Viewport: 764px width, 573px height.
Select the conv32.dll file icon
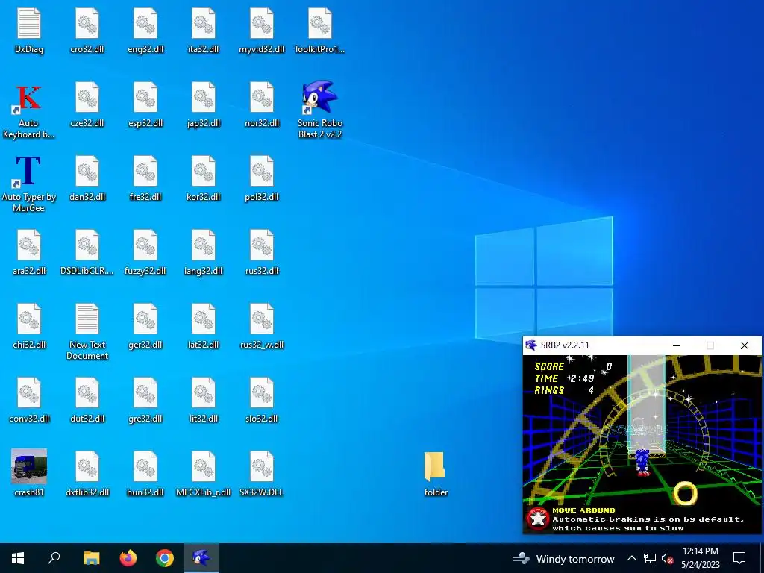pyautogui.click(x=29, y=392)
